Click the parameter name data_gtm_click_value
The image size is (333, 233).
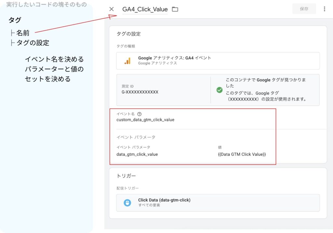click(137, 154)
